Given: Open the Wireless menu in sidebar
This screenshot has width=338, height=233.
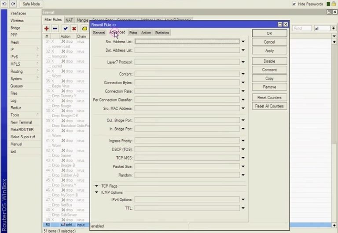Looking at the screenshot, I should [17, 21].
